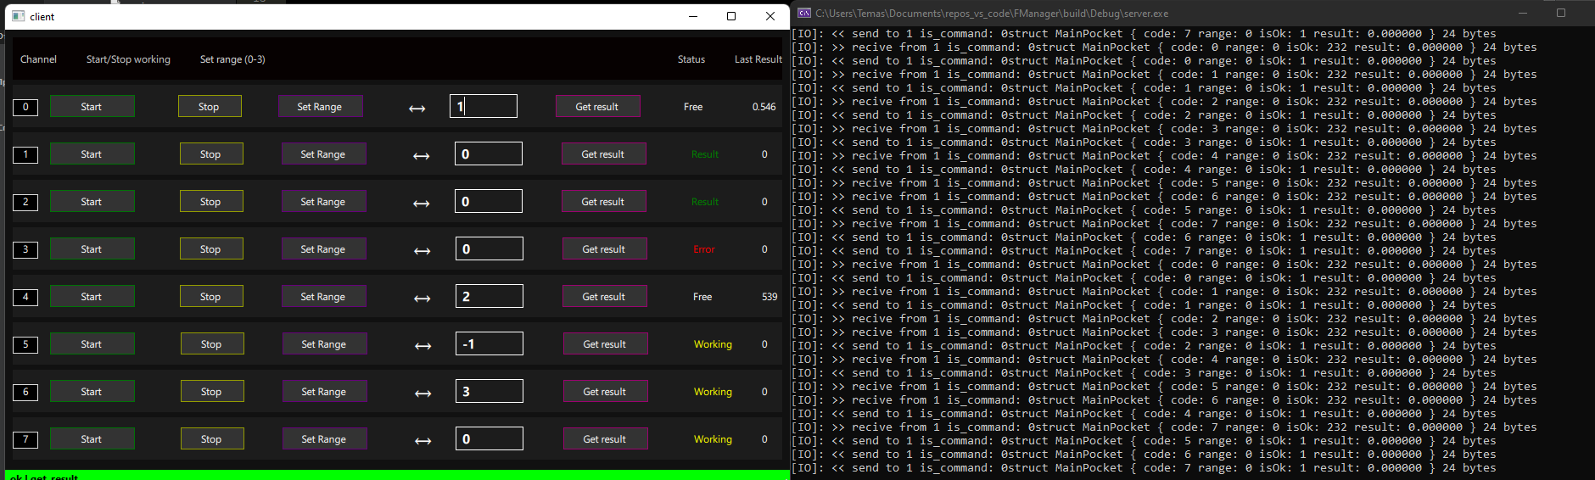Focus range input showing 3 in channel 6
The image size is (1595, 480).
coord(489,391)
